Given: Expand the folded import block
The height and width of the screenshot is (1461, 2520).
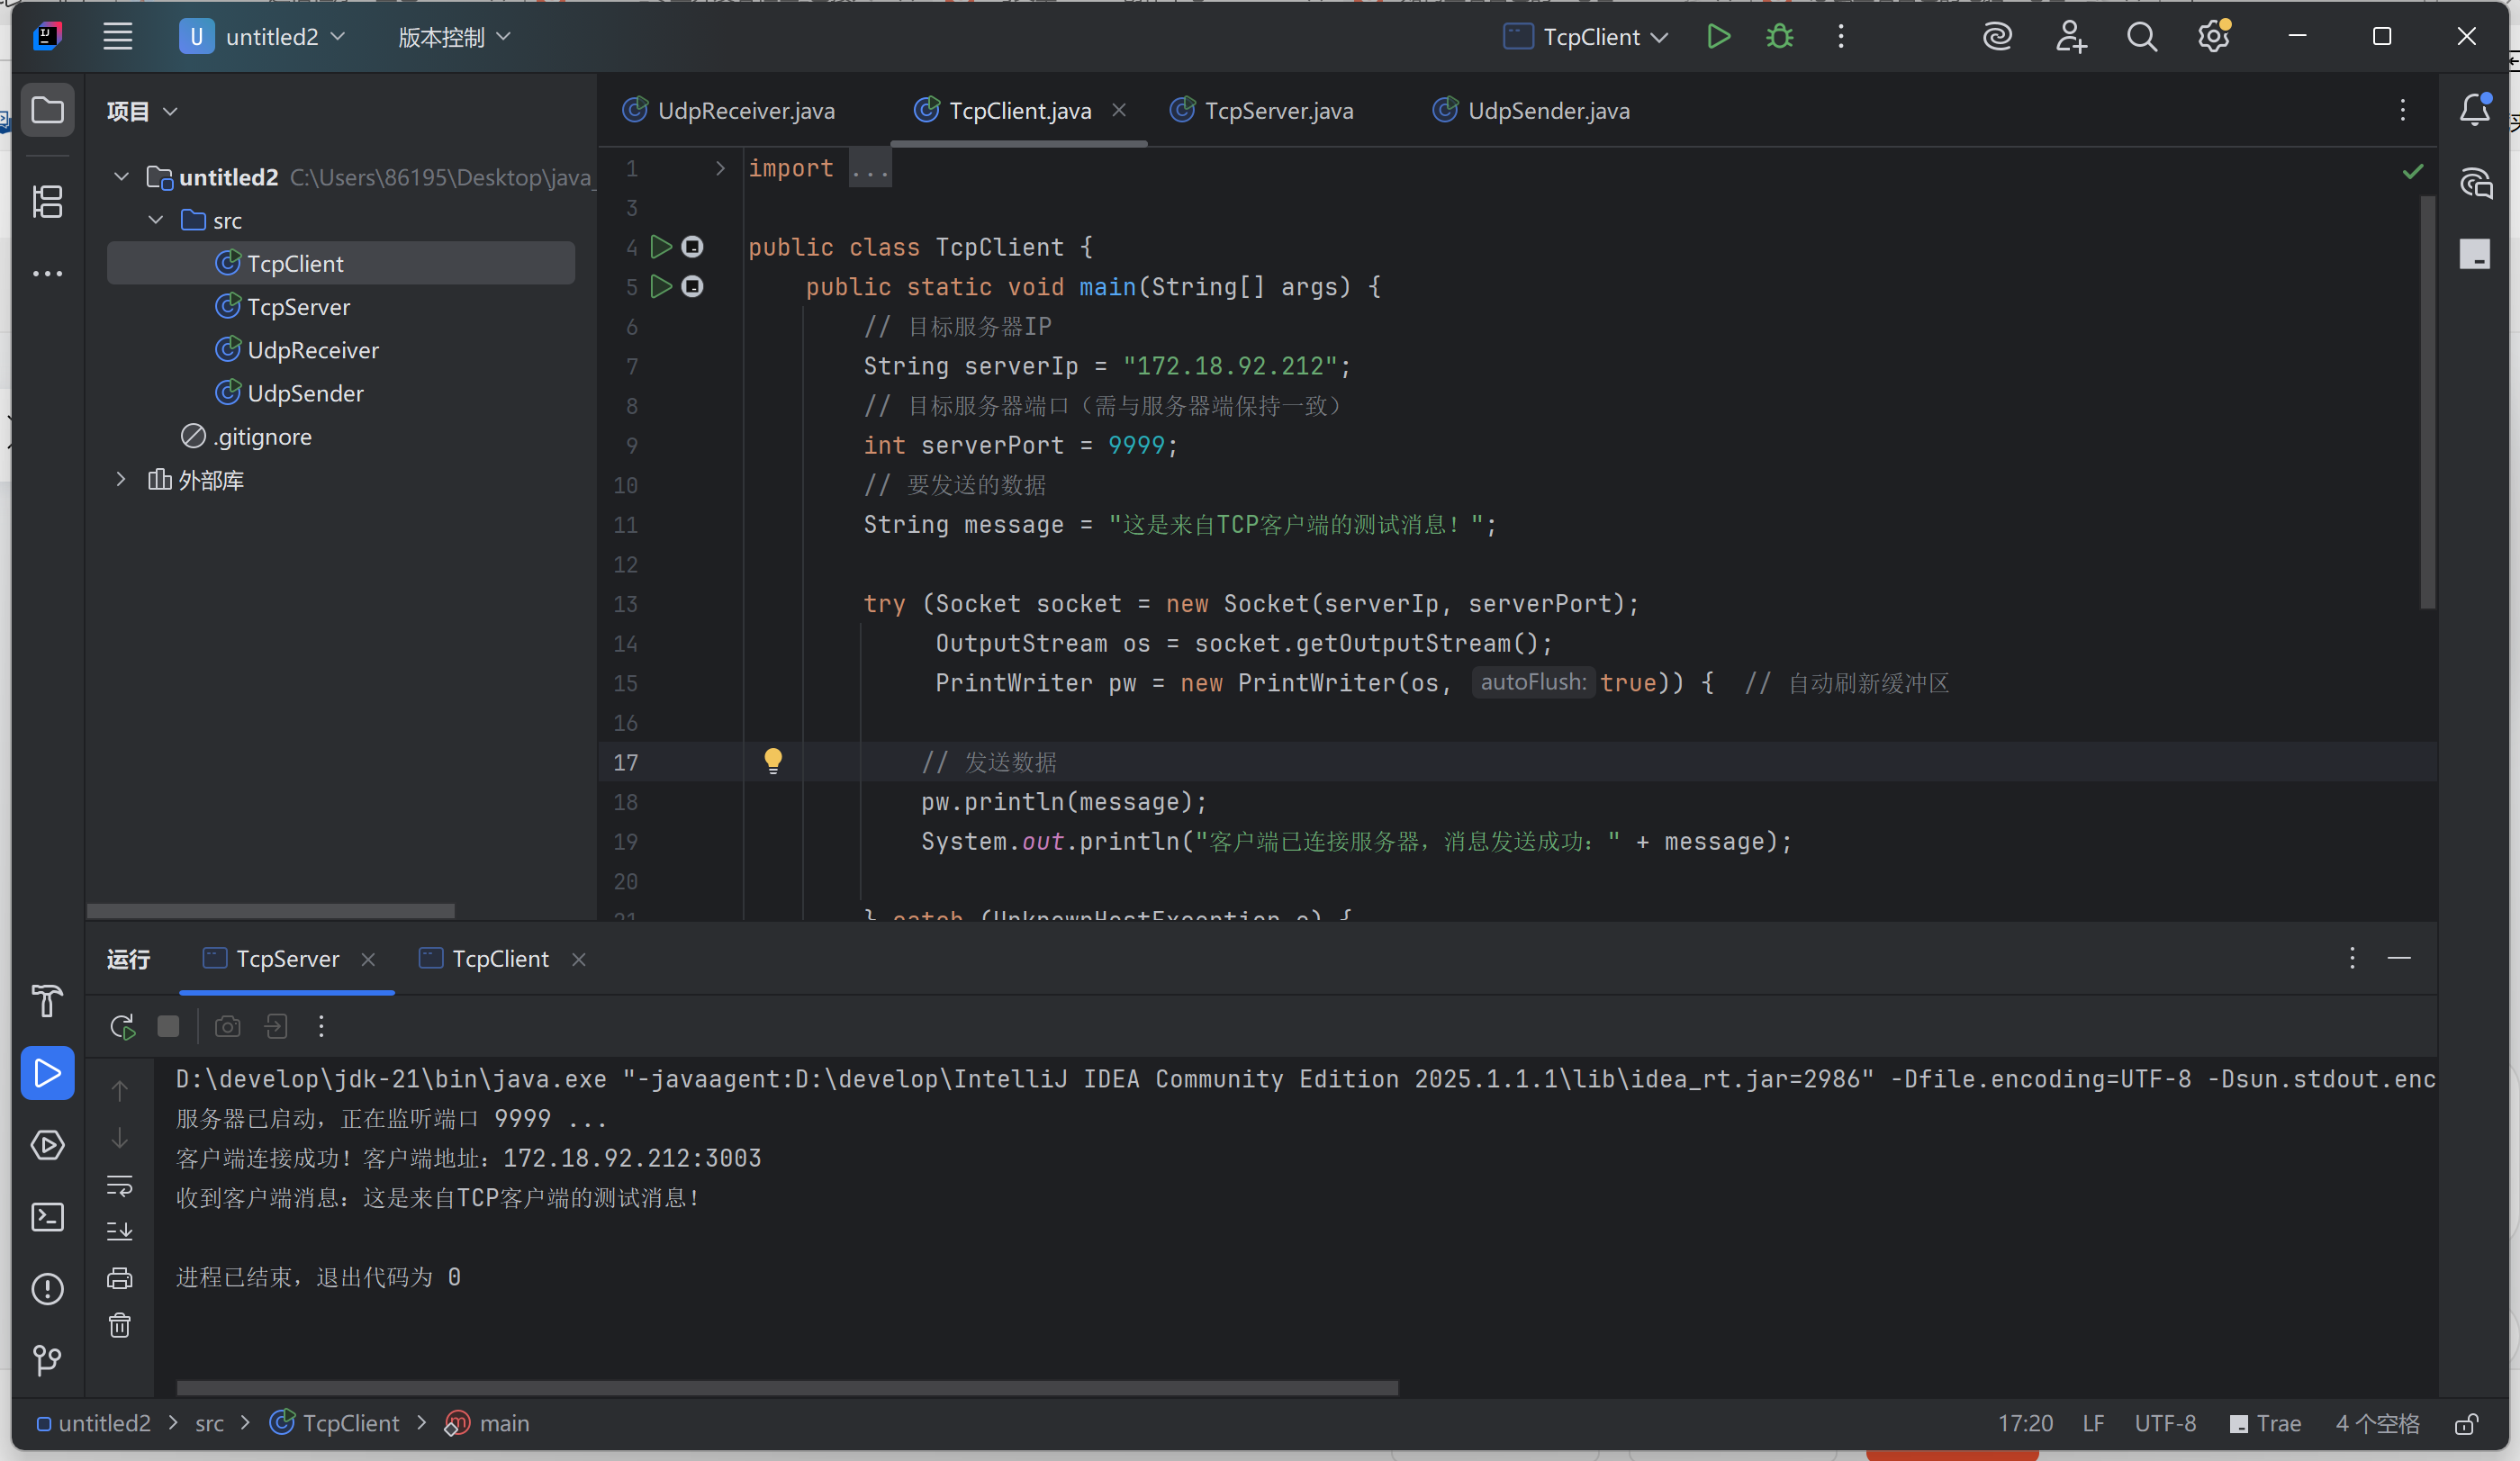Looking at the screenshot, I should pyautogui.click(x=720, y=168).
